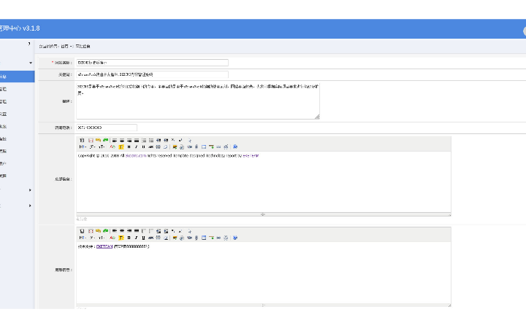This screenshot has width=526, height=328.
Task: Apply strikethrough in the copyright footer editor
Action: 150,147
